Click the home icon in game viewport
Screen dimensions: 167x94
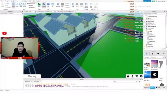coord(128,76)
